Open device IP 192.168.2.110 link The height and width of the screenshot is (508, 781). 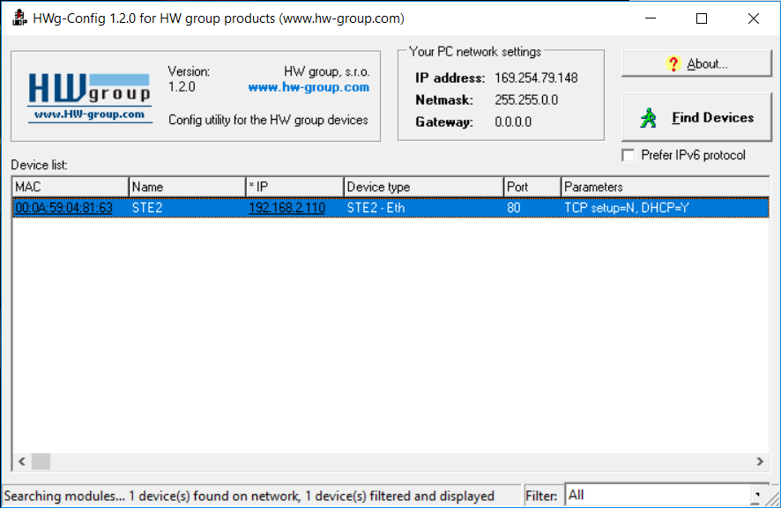286,208
